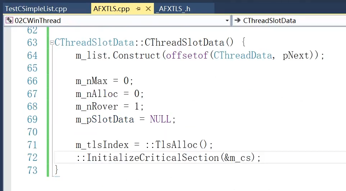Collapse the CThreadSlotData constructor block
Viewport: 346px width, 191px height.
[52, 43]
